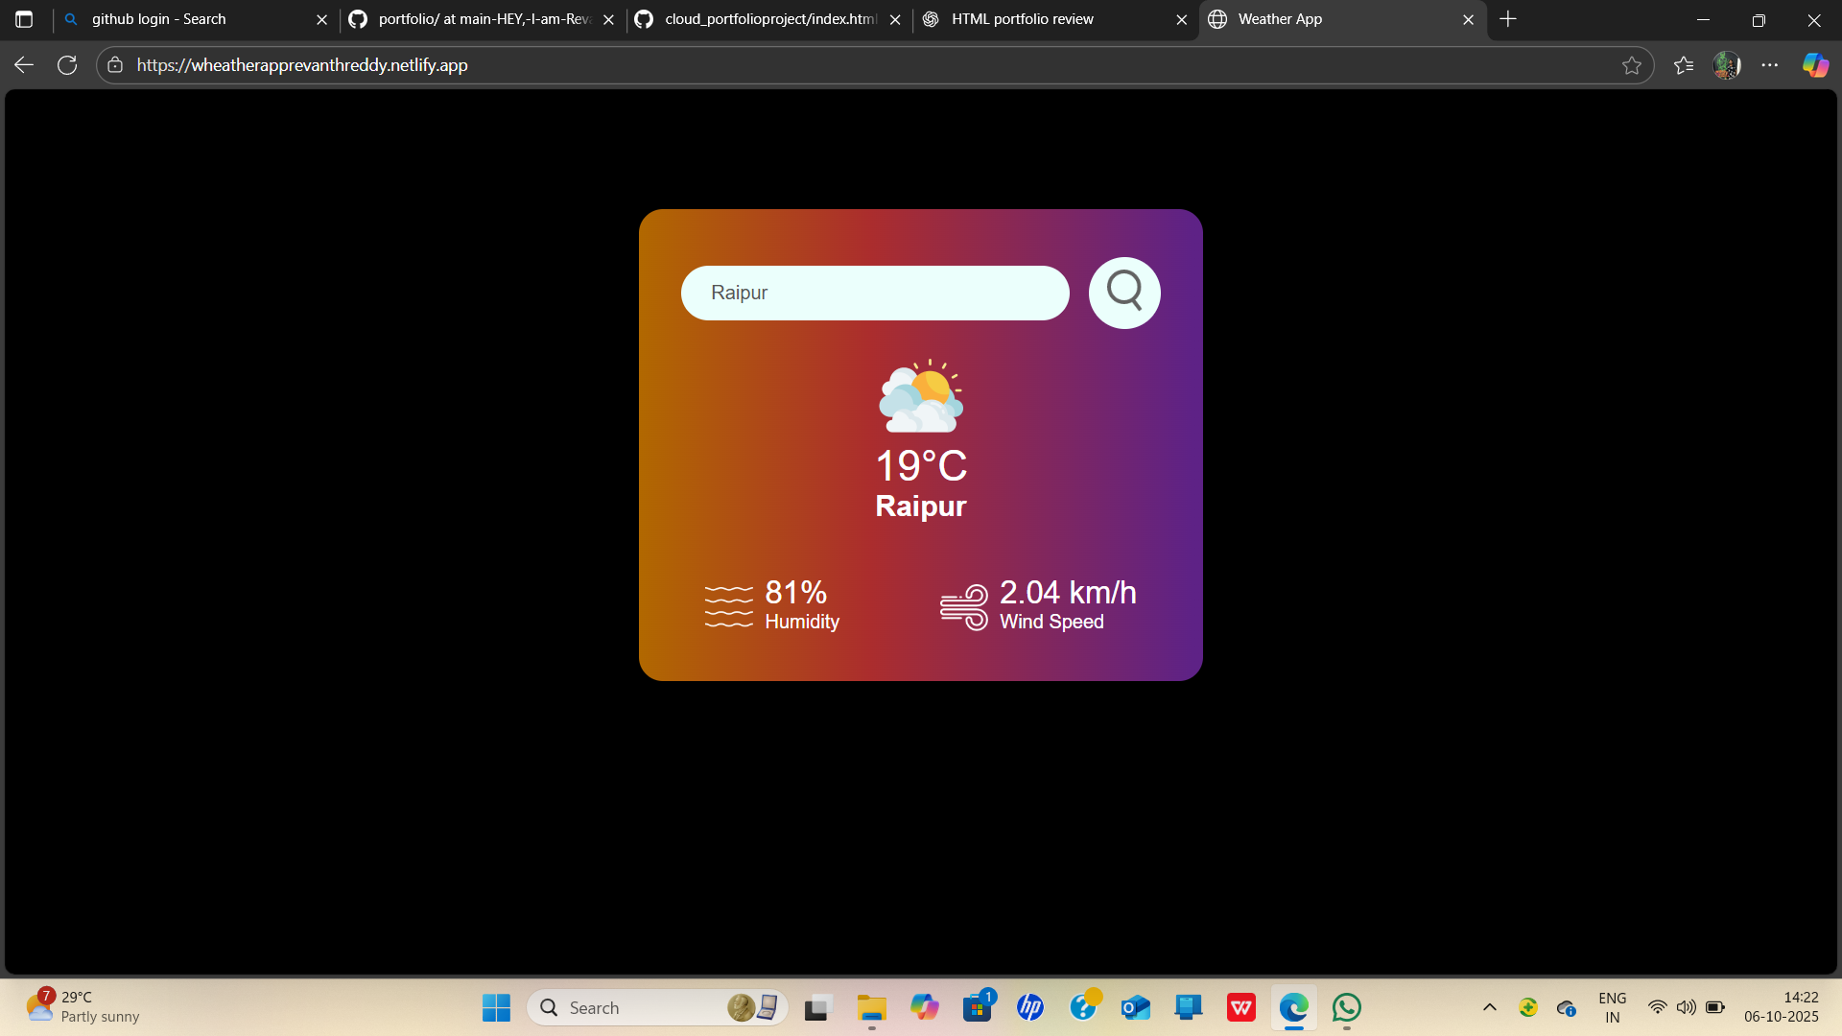Open the Copilot sidebar icon
This screenshot has width=1842, height=1036.
pos(1815,65)
